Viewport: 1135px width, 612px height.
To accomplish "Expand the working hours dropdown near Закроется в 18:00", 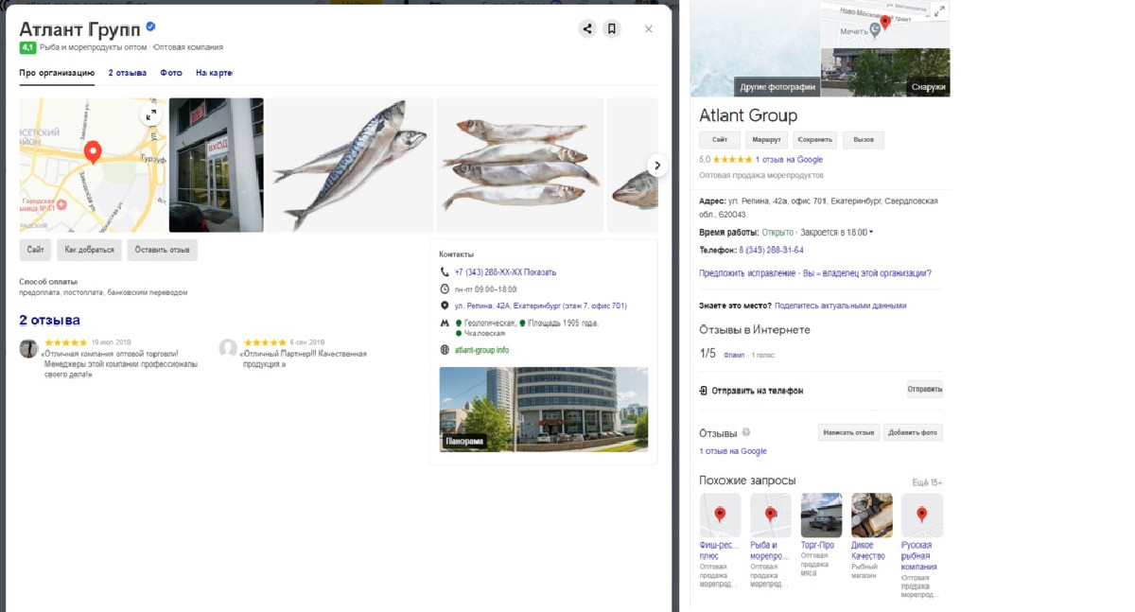I will [x=870, y=233].
